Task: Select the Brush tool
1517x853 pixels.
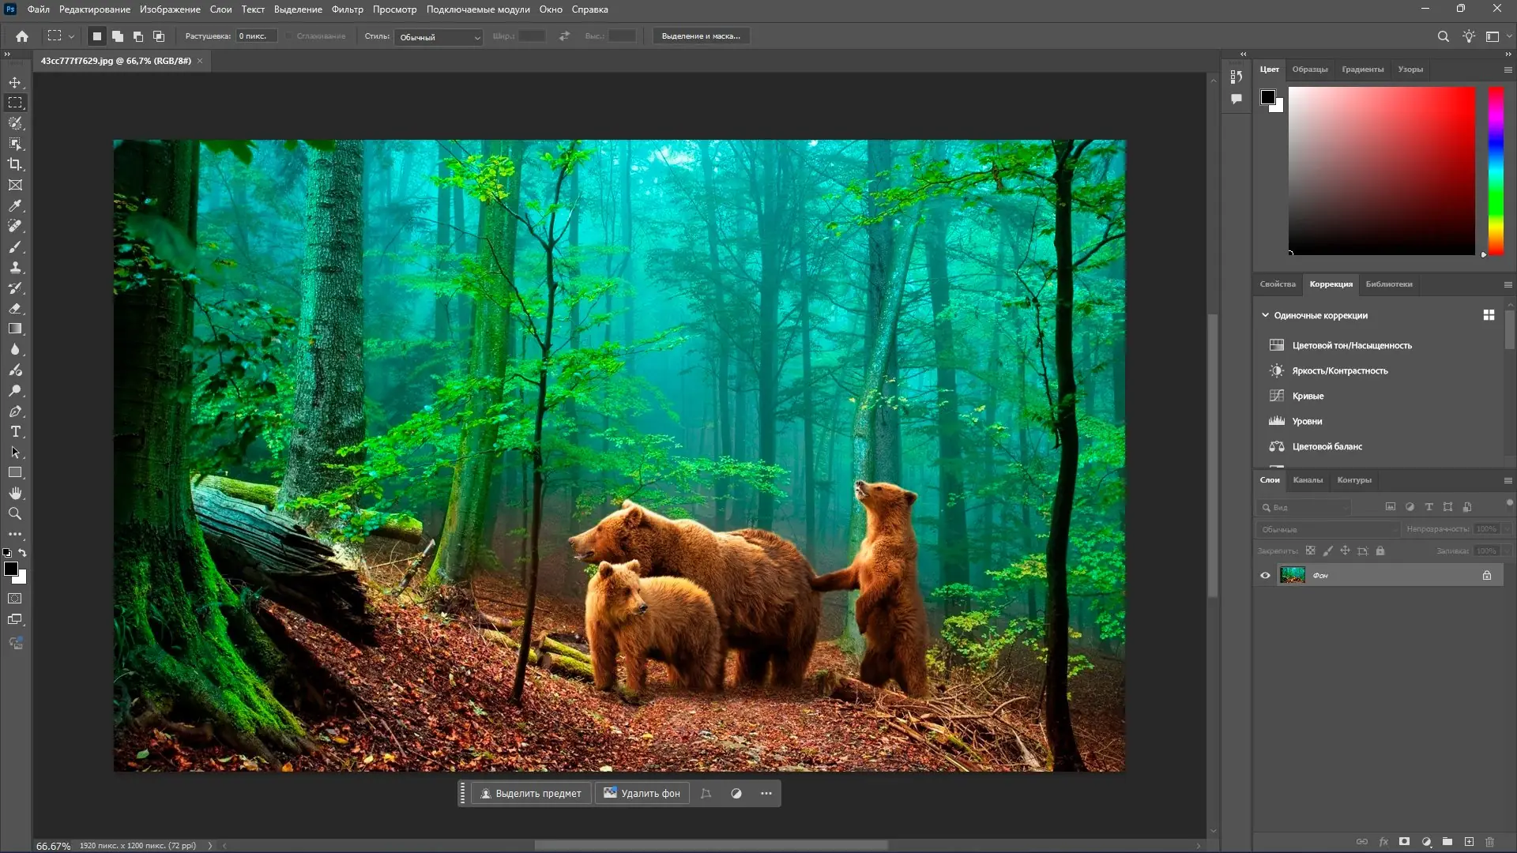Action: point(15,247)
